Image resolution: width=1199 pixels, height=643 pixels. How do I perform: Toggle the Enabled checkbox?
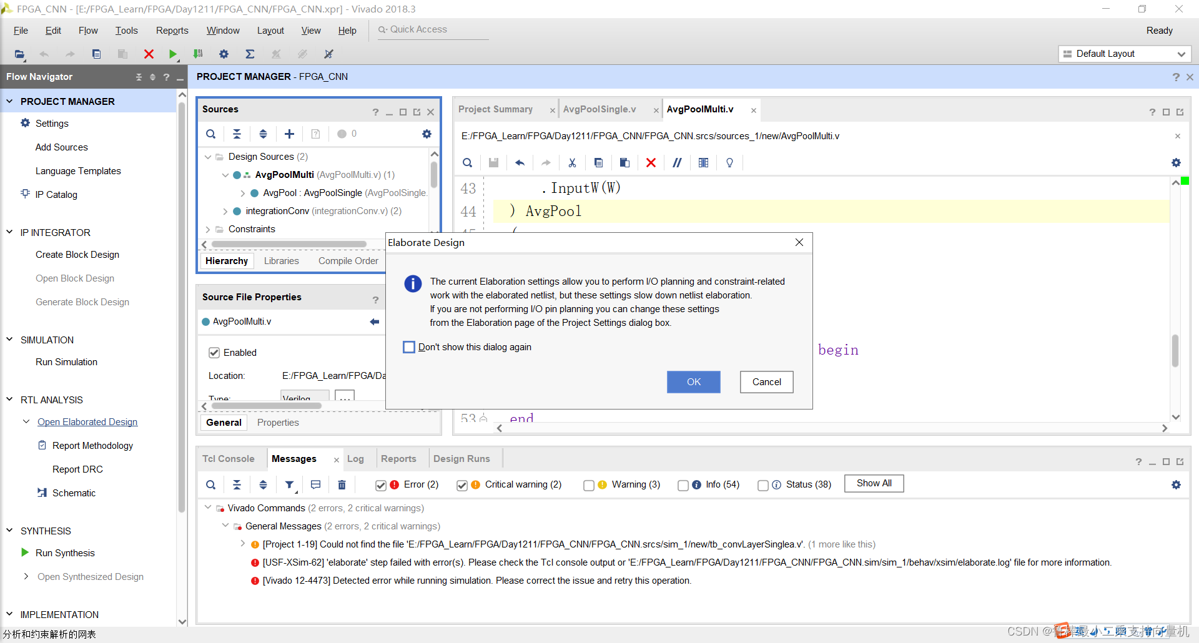tap(214, 353)
